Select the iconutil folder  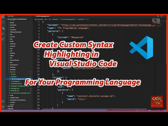[12, 37]
